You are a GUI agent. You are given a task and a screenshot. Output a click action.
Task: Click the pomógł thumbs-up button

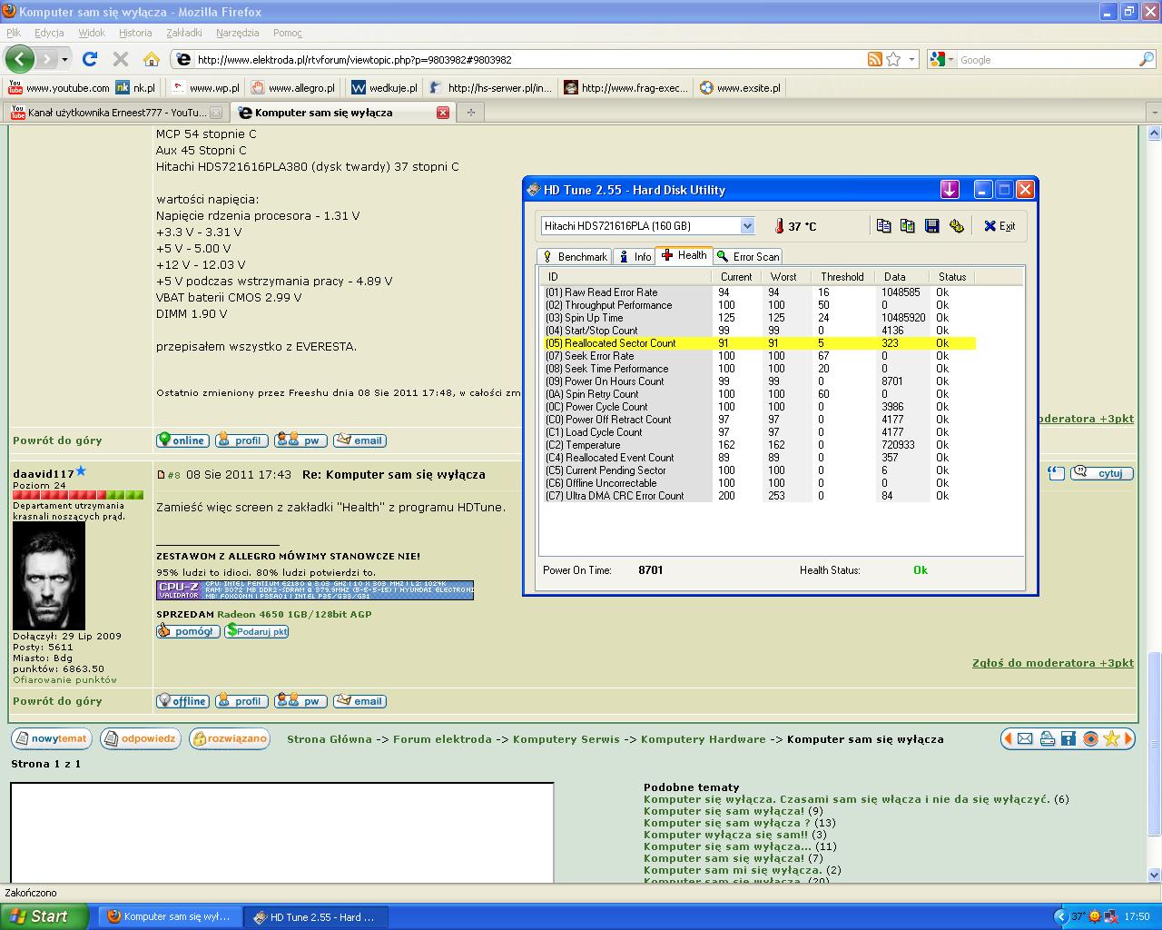tap(188, 630)
